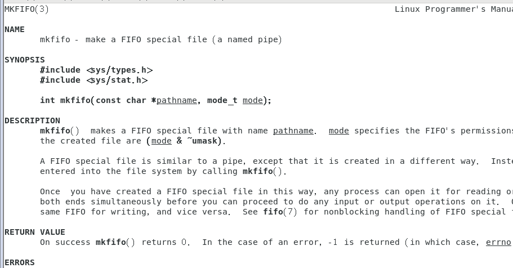Click the ERRORS section heading
The height and width of the screenshot is (268, 513).
coord(20,262)
